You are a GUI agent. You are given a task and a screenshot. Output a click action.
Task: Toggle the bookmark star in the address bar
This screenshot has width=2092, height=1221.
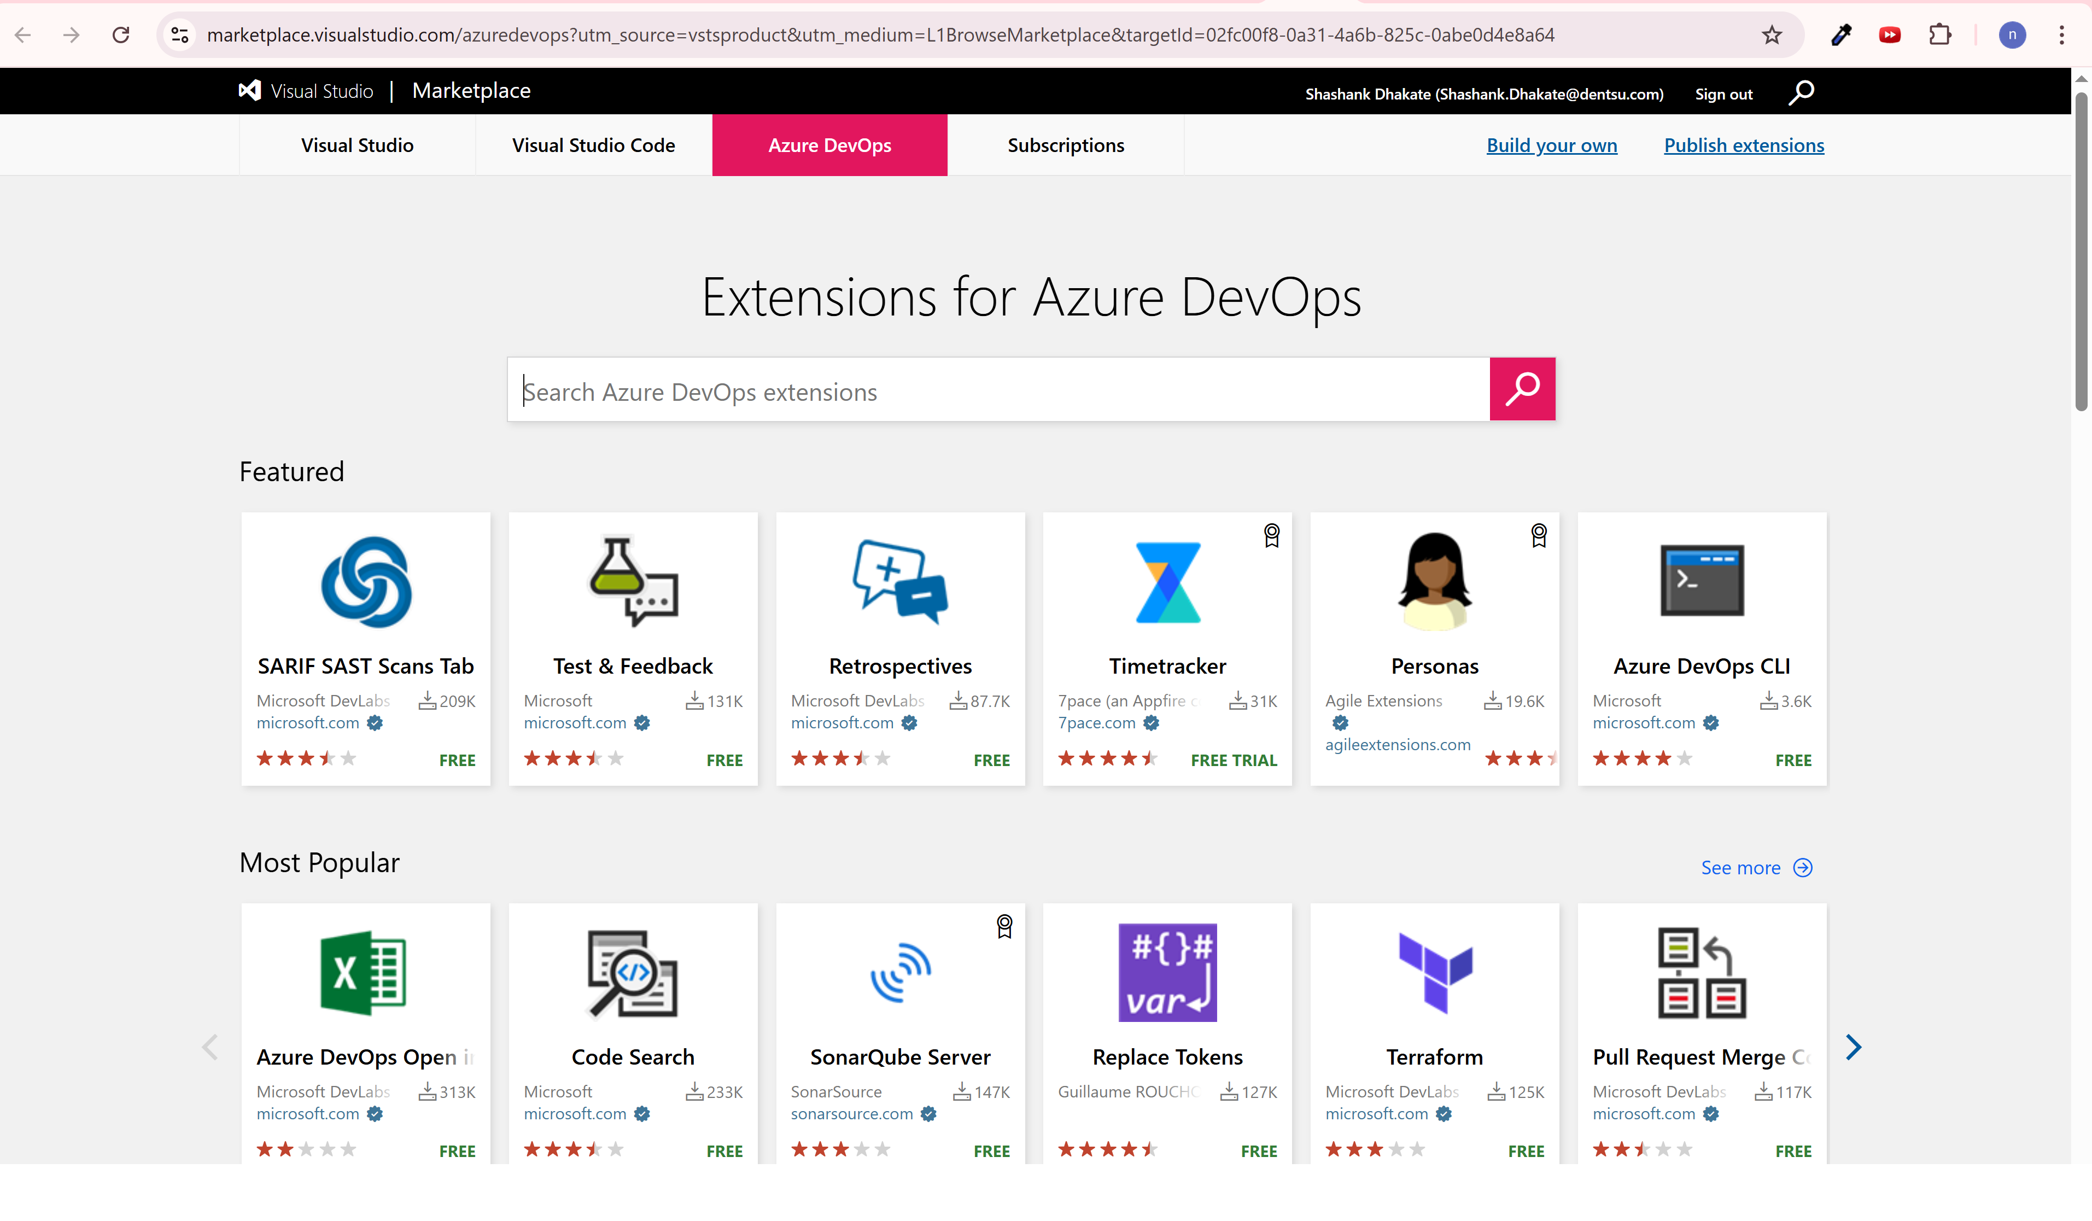(x=1772, y=35)
